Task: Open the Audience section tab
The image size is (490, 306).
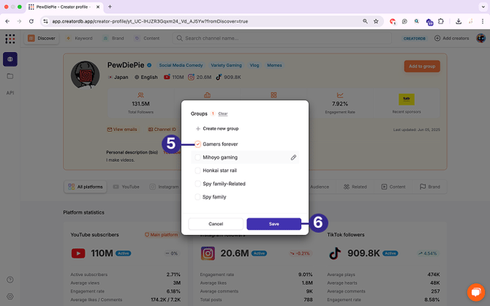Action: point(320,187)
